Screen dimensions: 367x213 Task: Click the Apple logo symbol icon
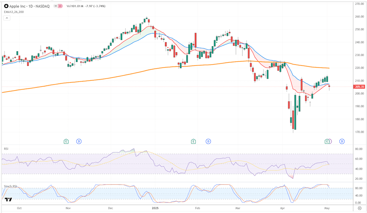[x=6, y=6]
